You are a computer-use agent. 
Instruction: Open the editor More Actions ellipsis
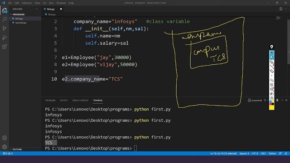[x=286, y=9]
